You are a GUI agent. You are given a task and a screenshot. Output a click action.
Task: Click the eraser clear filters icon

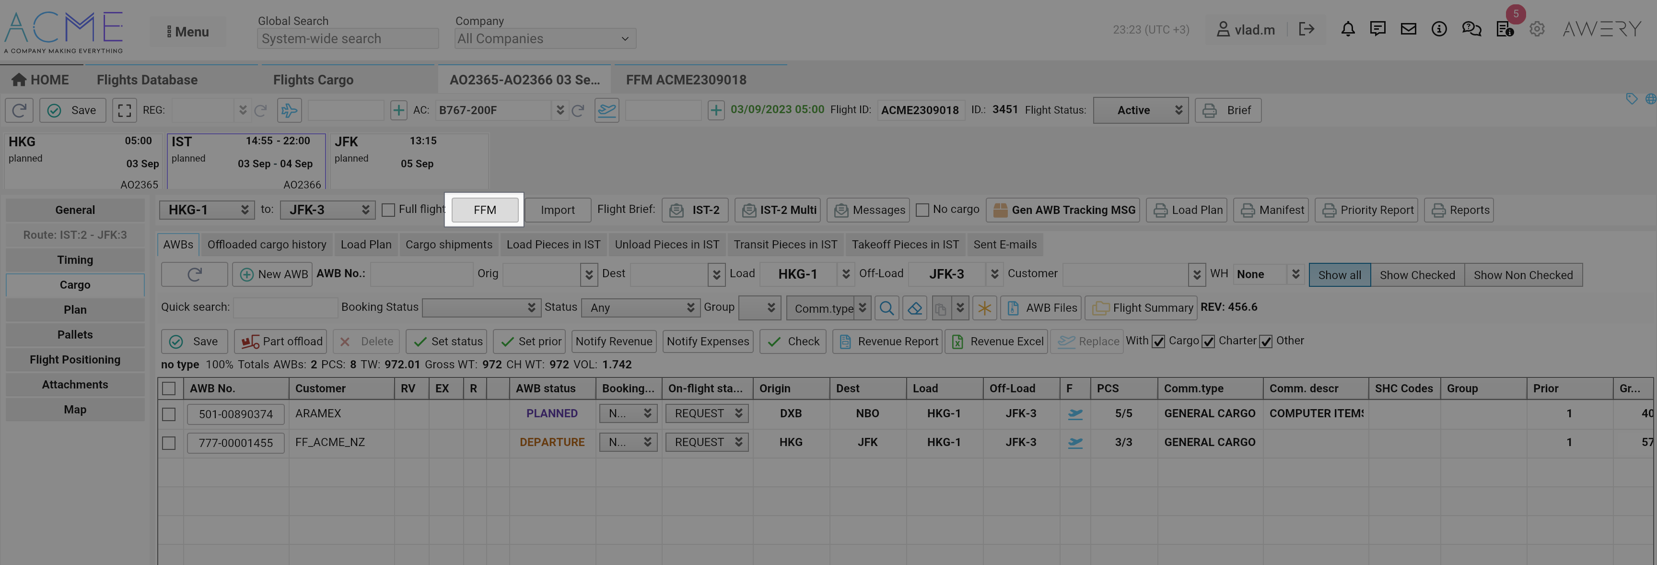point(914,308)
